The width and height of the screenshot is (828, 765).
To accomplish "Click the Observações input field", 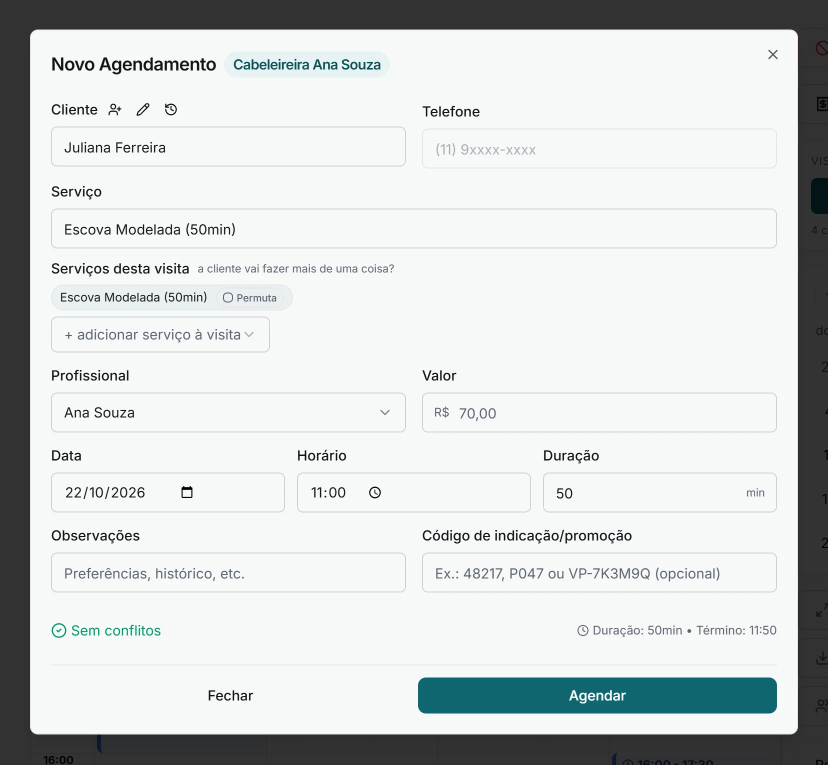I will click(x=228, y=572).
